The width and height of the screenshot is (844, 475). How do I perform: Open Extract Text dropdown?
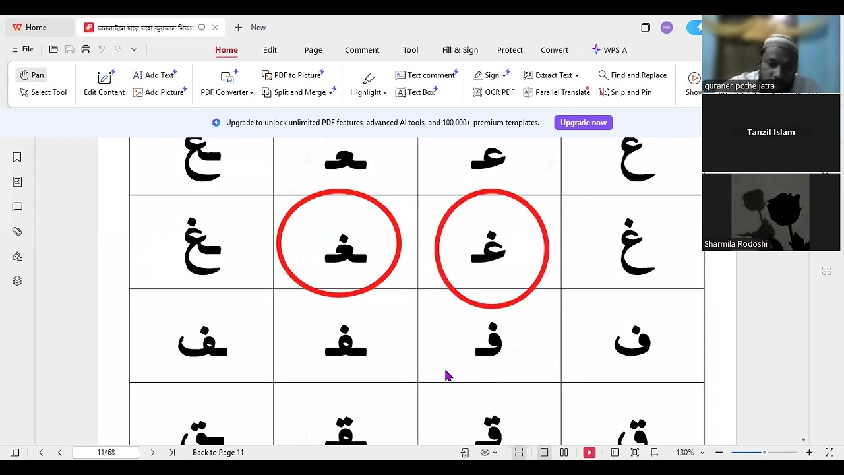(551, 75)
